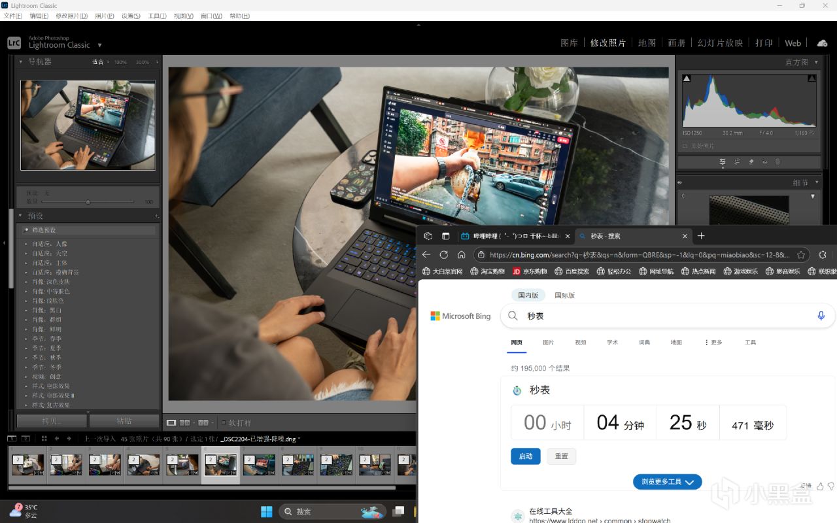Open the Windows Start button
Image resolution: width=837 pixels, height=523 pixels.
pos(267,511)
